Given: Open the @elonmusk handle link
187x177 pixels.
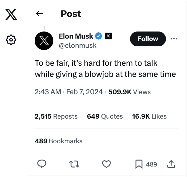Looking at the screenshot, I should (x=78, y=46).
